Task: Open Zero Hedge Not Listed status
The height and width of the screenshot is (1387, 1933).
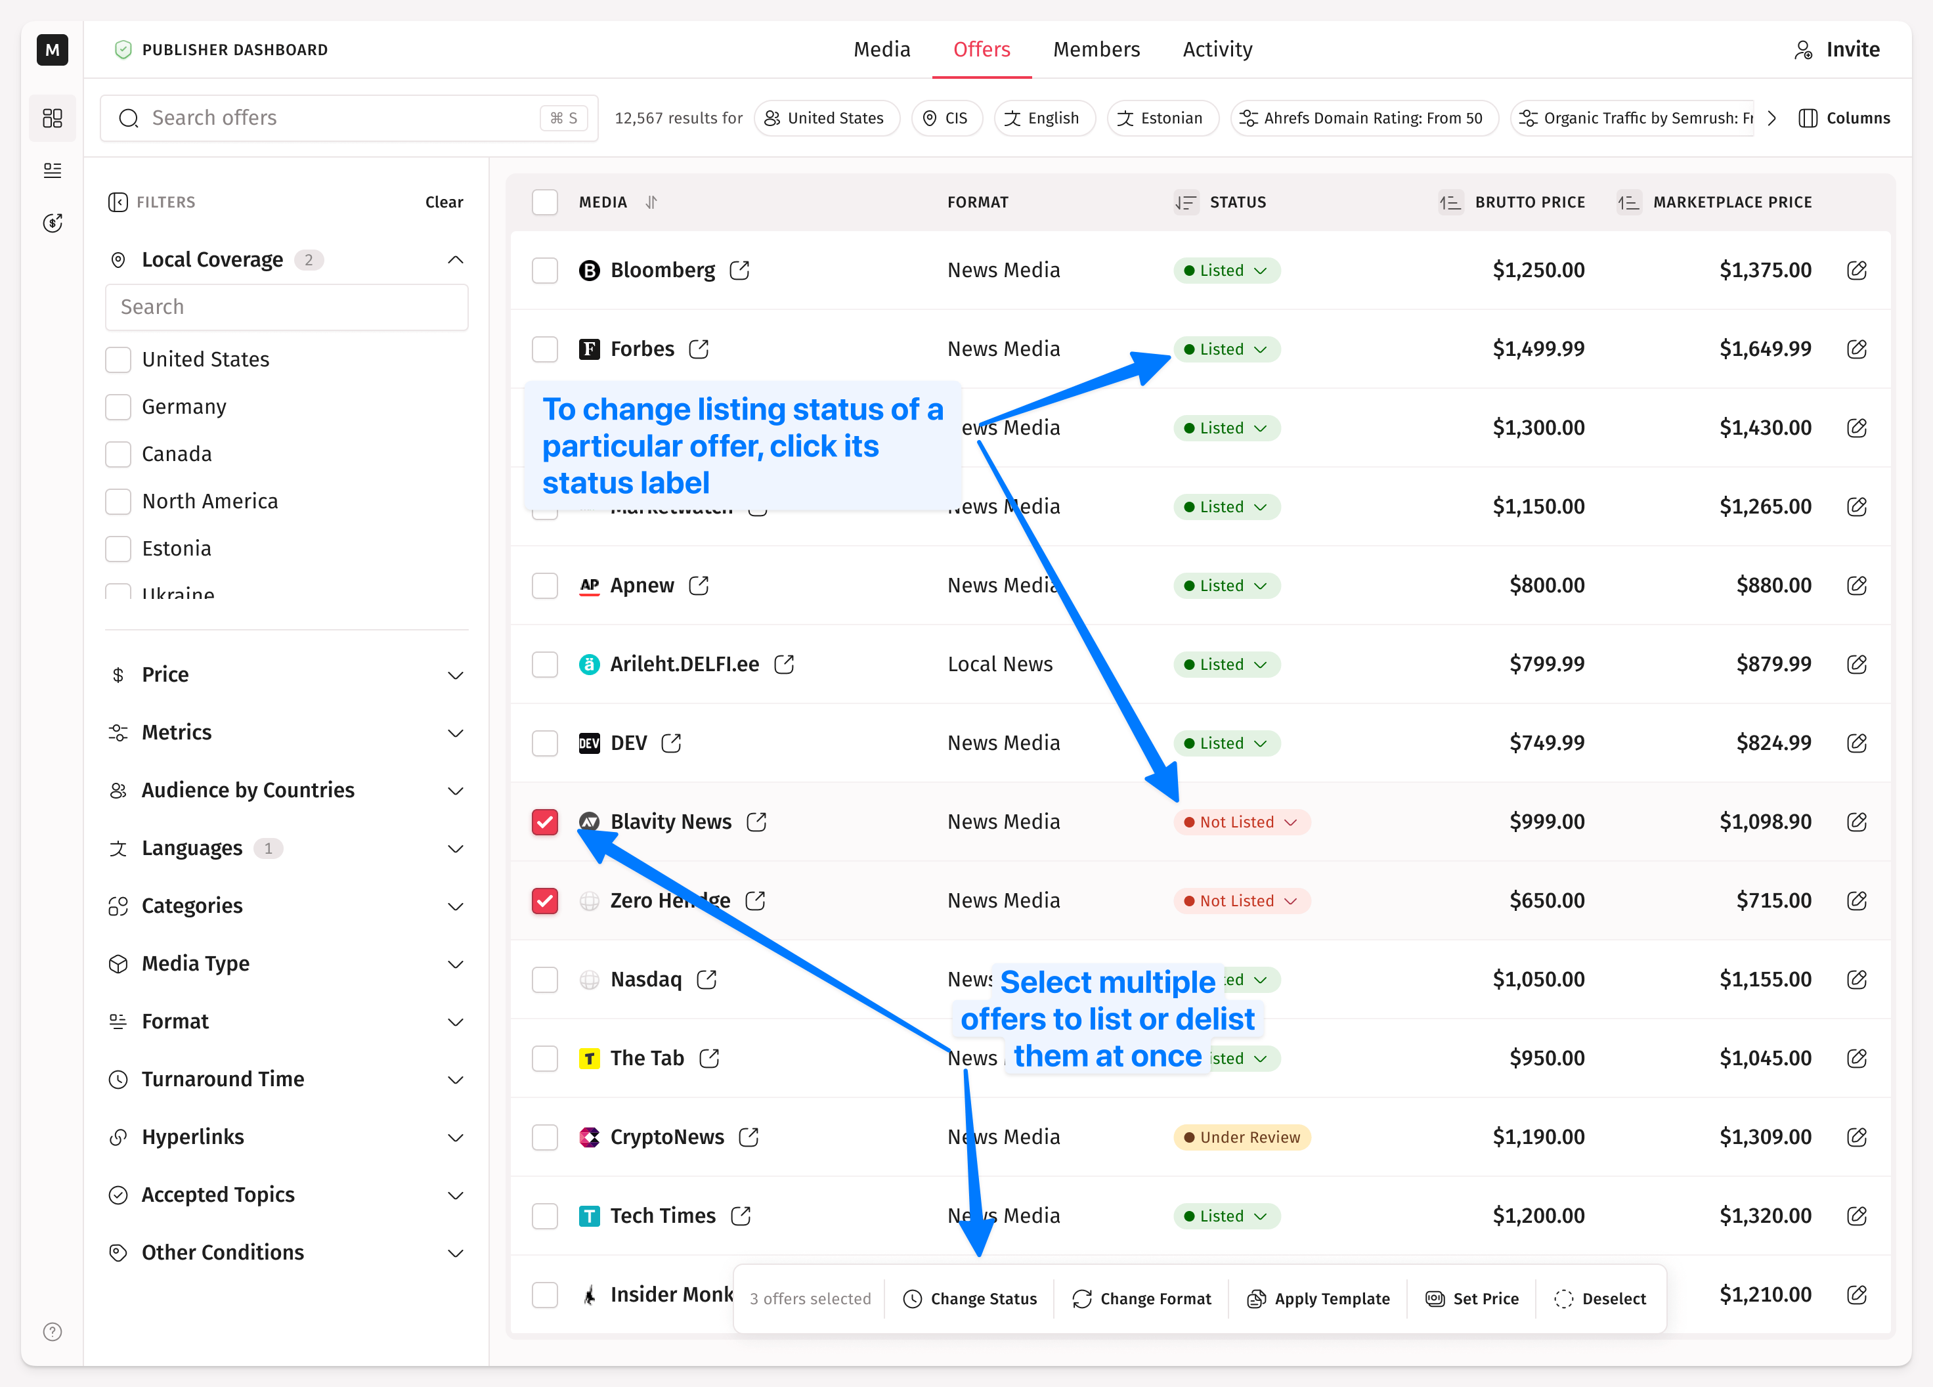Action: coord(1240,901)
